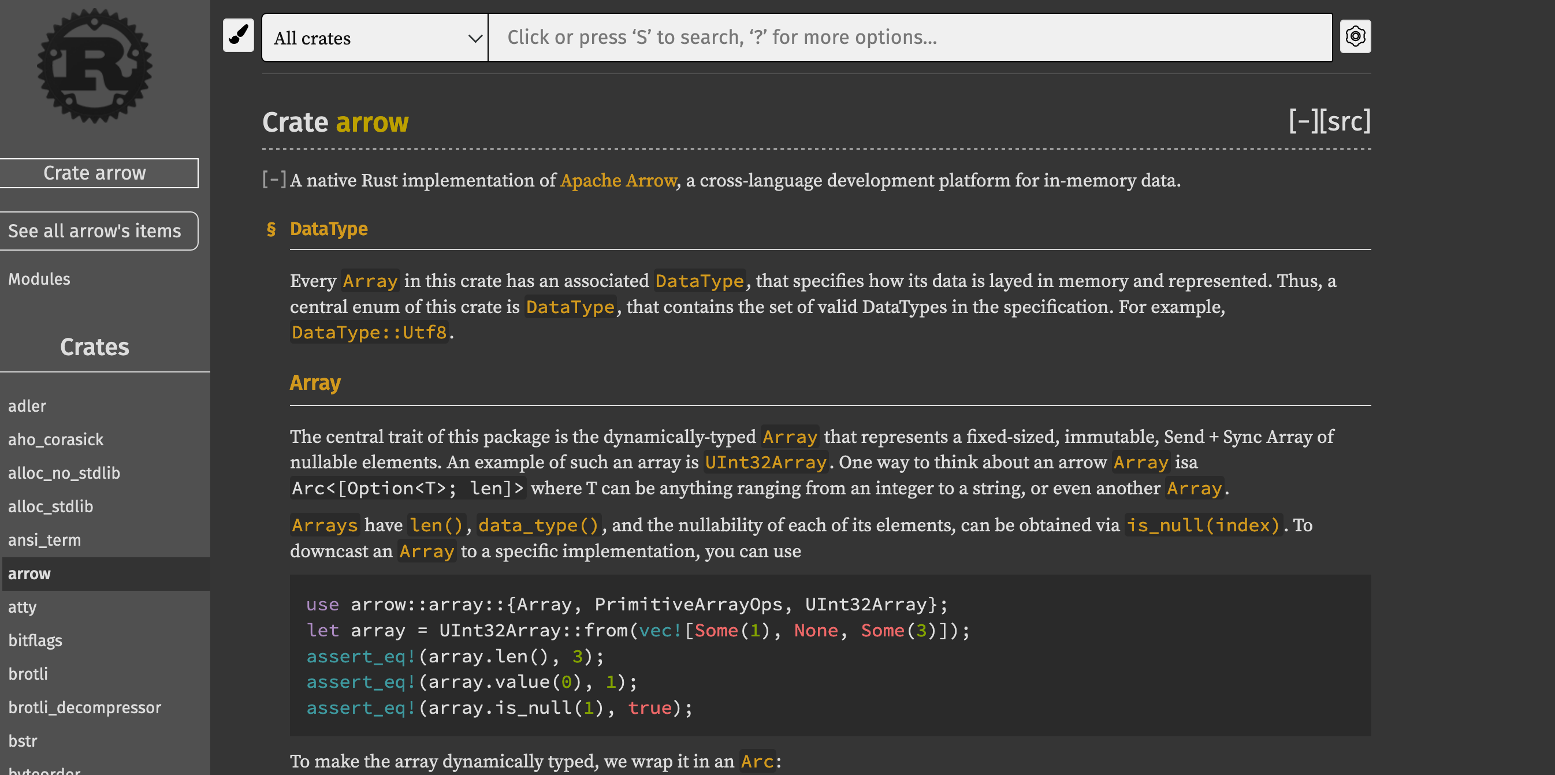Click 'use arrow::array' code line
The width and height of the screenshot is (1555, 775).
627,605
